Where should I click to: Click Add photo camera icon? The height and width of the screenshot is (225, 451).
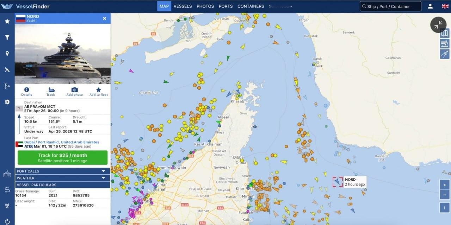(74, 90)
